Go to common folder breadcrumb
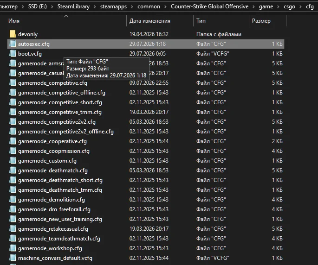Viewport: 318px width, 265px height. [149, 6]
